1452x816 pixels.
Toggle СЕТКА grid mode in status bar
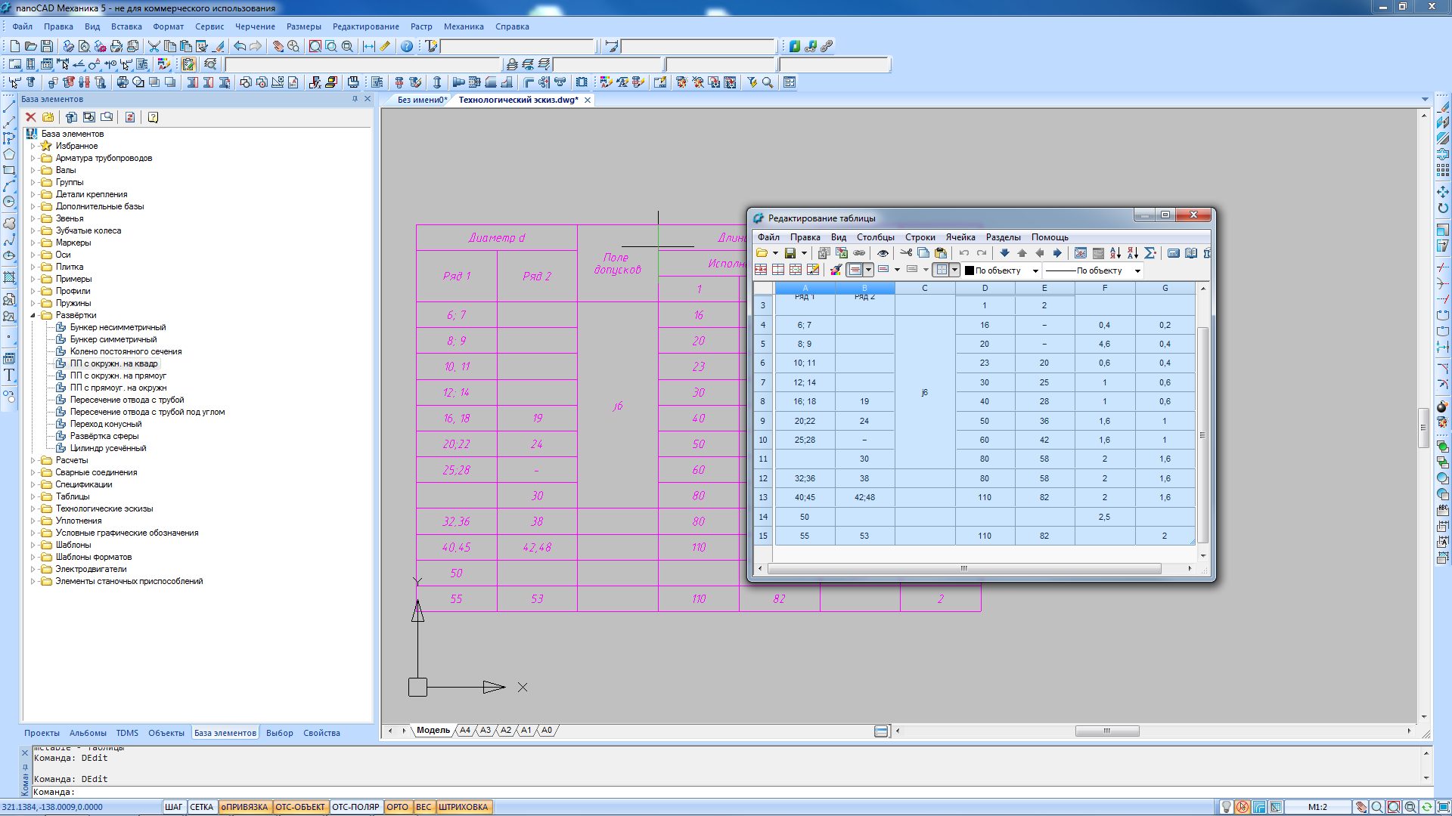click(201, 807)
